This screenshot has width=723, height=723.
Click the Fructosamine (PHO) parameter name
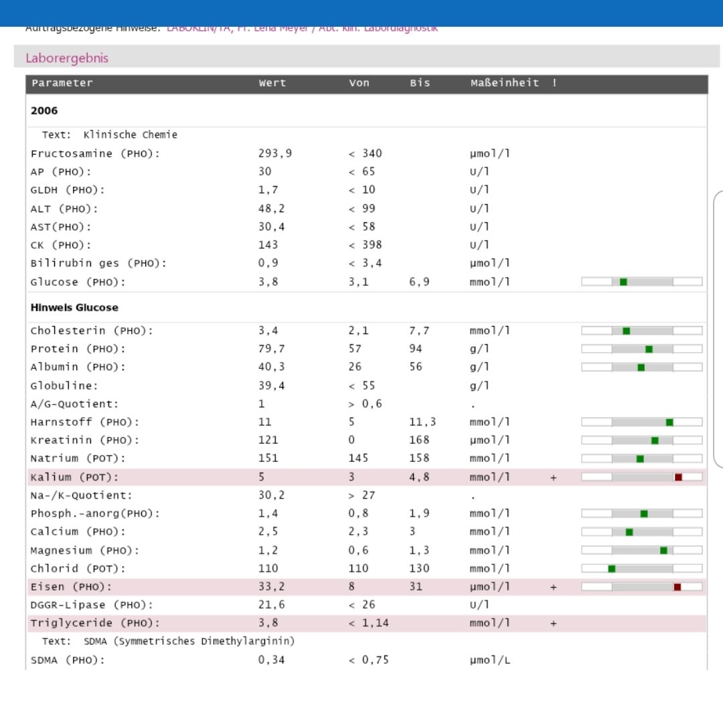95,153
